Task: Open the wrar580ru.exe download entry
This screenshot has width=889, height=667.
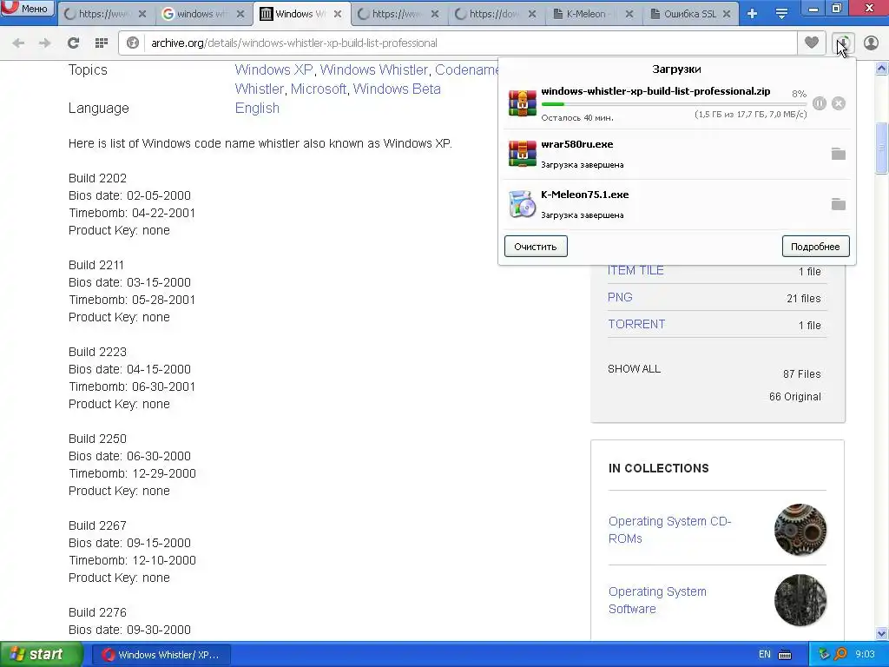Action: 577,144
